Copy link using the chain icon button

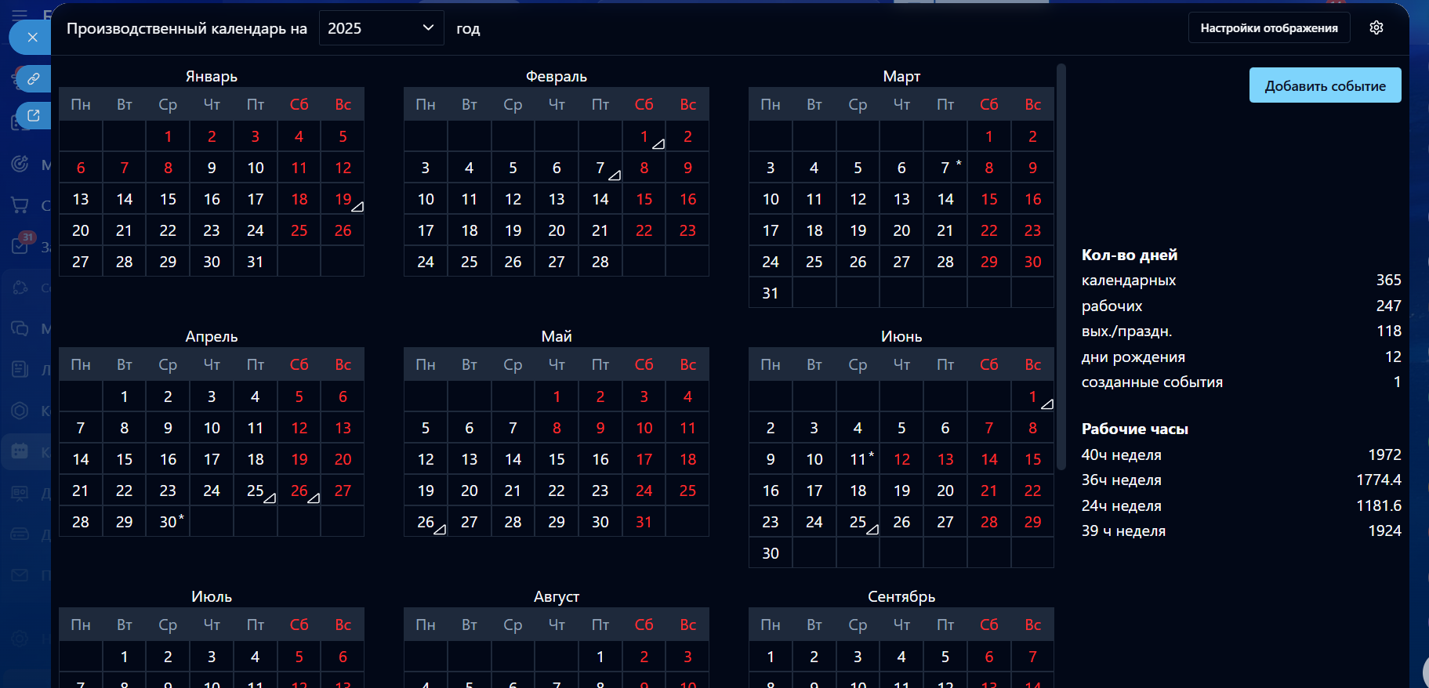click(34, 78)
